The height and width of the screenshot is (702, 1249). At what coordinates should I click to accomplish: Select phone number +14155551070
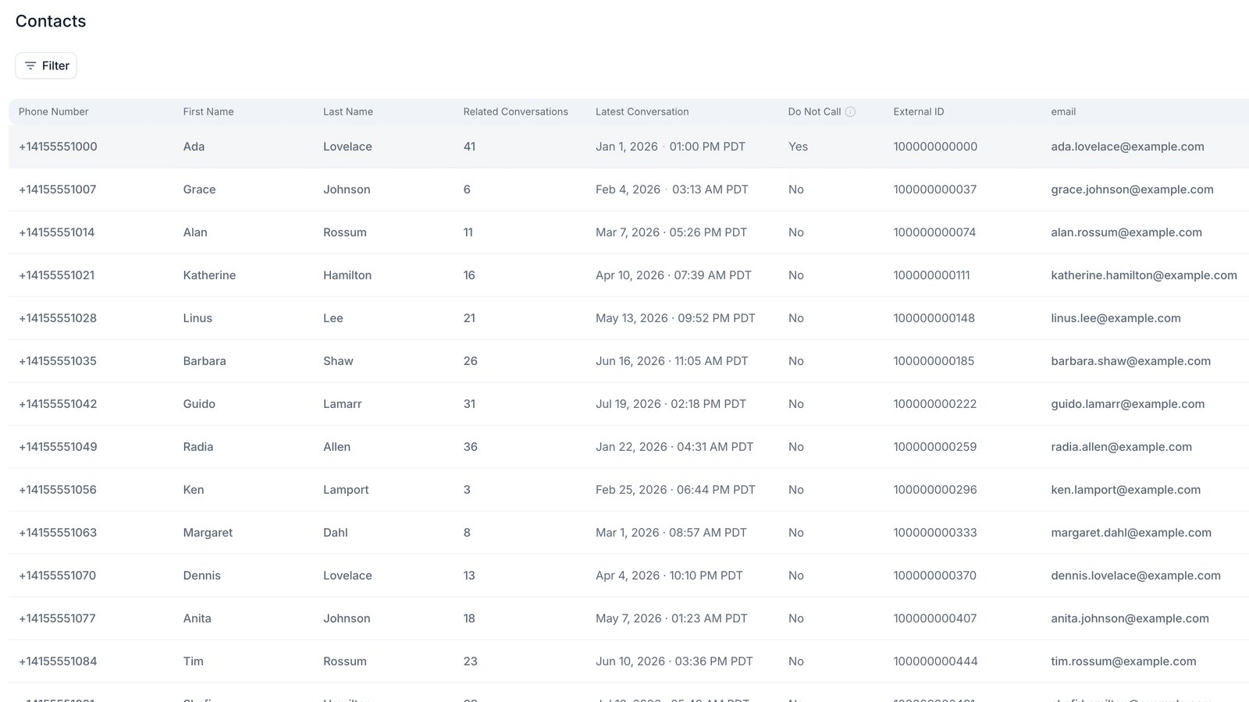(57, 576)
